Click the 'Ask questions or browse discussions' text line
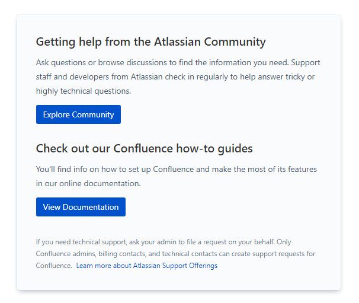359x303 pixels. 178,63
